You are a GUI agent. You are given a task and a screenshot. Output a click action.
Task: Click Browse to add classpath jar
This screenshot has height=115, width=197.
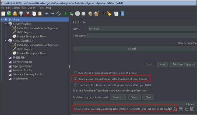click(x=118, y=97)
